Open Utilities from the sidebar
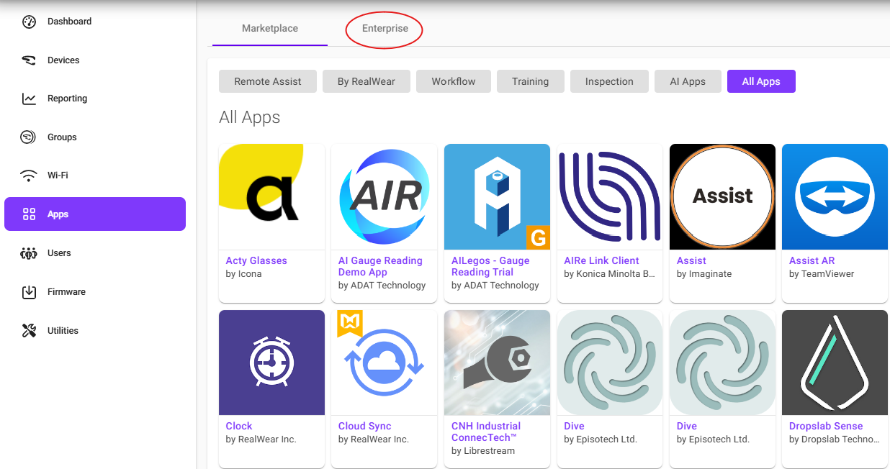 click(x=63, y=330)
